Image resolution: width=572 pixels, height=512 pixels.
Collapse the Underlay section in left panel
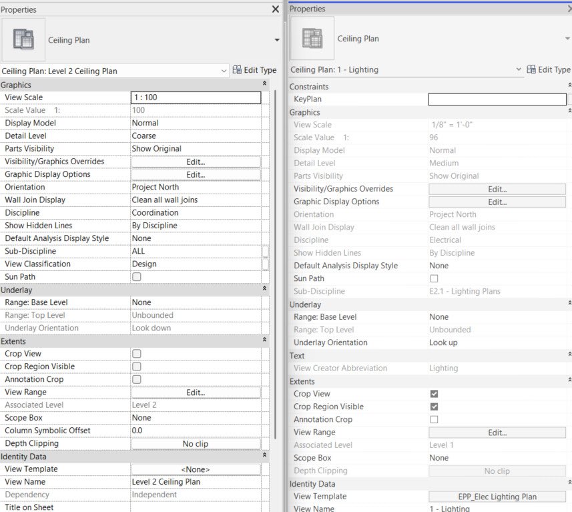tap(264, 288)
